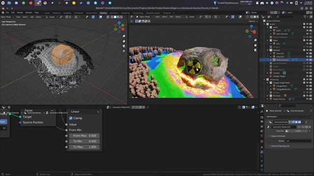Unlink Geometry Nodes.003 node group in modifier

[310, 127]
